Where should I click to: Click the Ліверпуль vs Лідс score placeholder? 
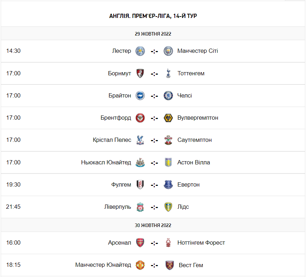(154, 207)
